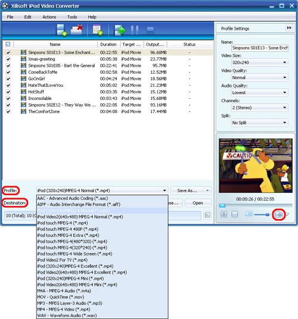Expand snapshot options arrow beside camera
Image resolution: width=298 pixels, height=319 pixels.
point(287,214)
